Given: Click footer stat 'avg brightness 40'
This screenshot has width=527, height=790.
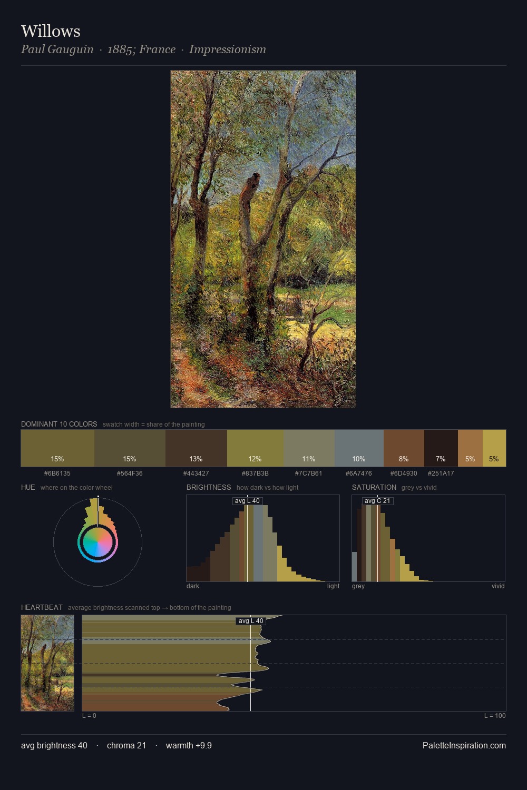Looking at the screenshot, I should pos(54,745).
